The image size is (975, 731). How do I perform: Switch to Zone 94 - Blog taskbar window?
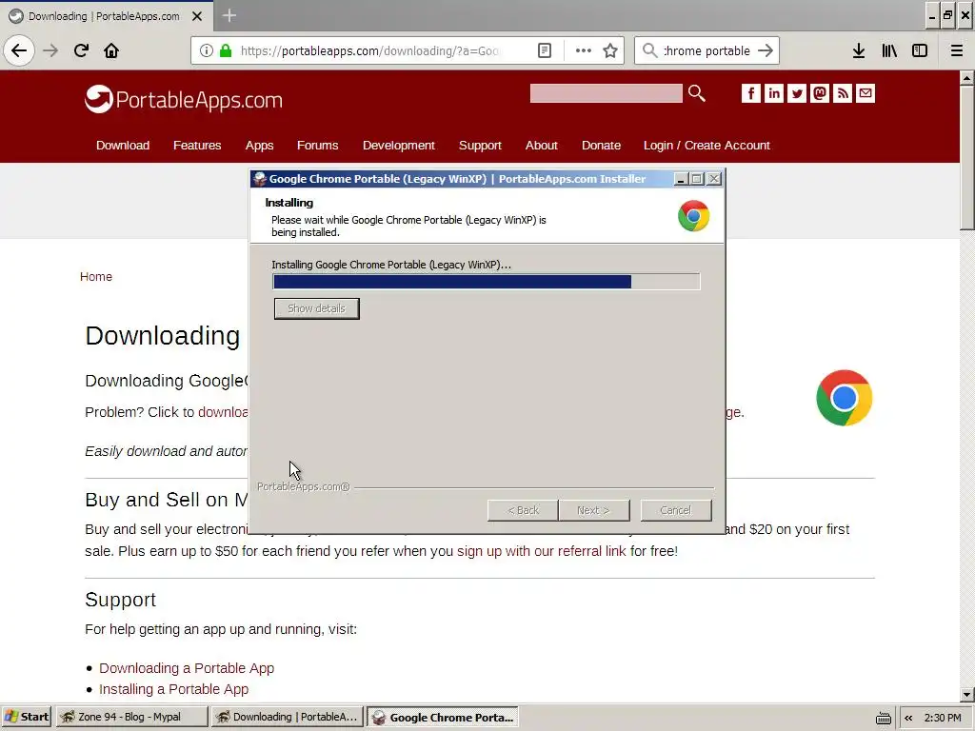(131, 717)
